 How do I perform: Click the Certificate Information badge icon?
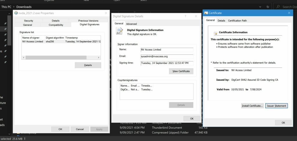click(x=215, y=33)
